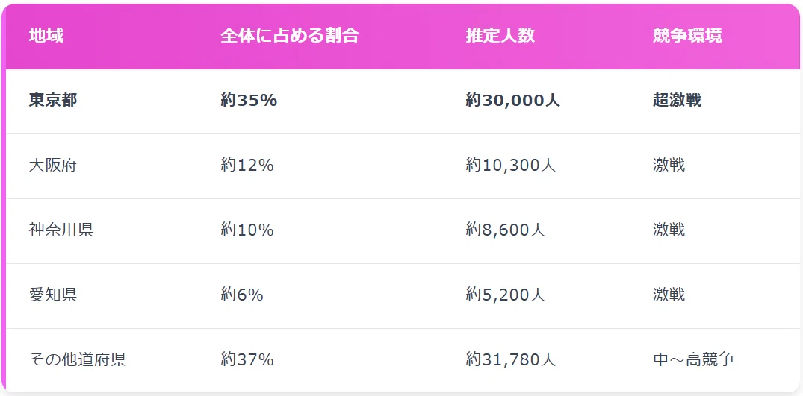Click the 地域 column header
This screenshot has height=396, width=803.
pos(46,36)
